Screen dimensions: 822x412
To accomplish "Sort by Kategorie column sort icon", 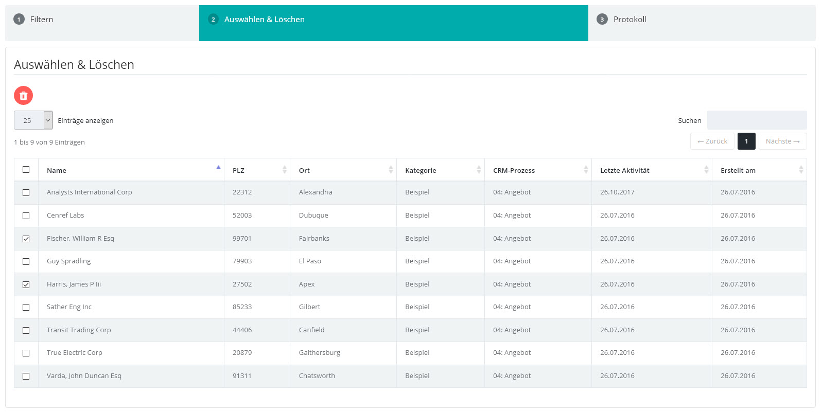I will (479, 170).
